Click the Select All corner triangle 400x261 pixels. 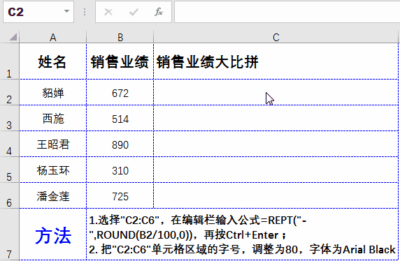(13, 37)
